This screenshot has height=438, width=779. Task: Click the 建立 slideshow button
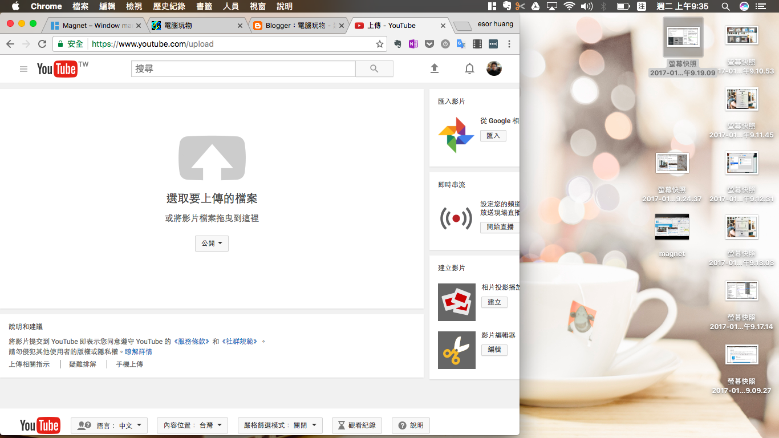(x=494, y=302)
